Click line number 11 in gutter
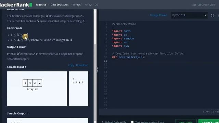 [105, 61]
